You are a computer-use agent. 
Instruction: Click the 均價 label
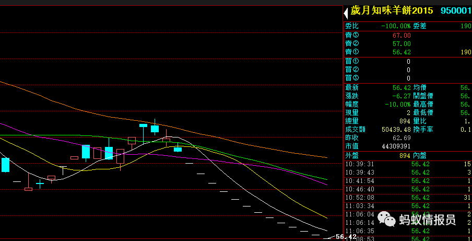420,88
